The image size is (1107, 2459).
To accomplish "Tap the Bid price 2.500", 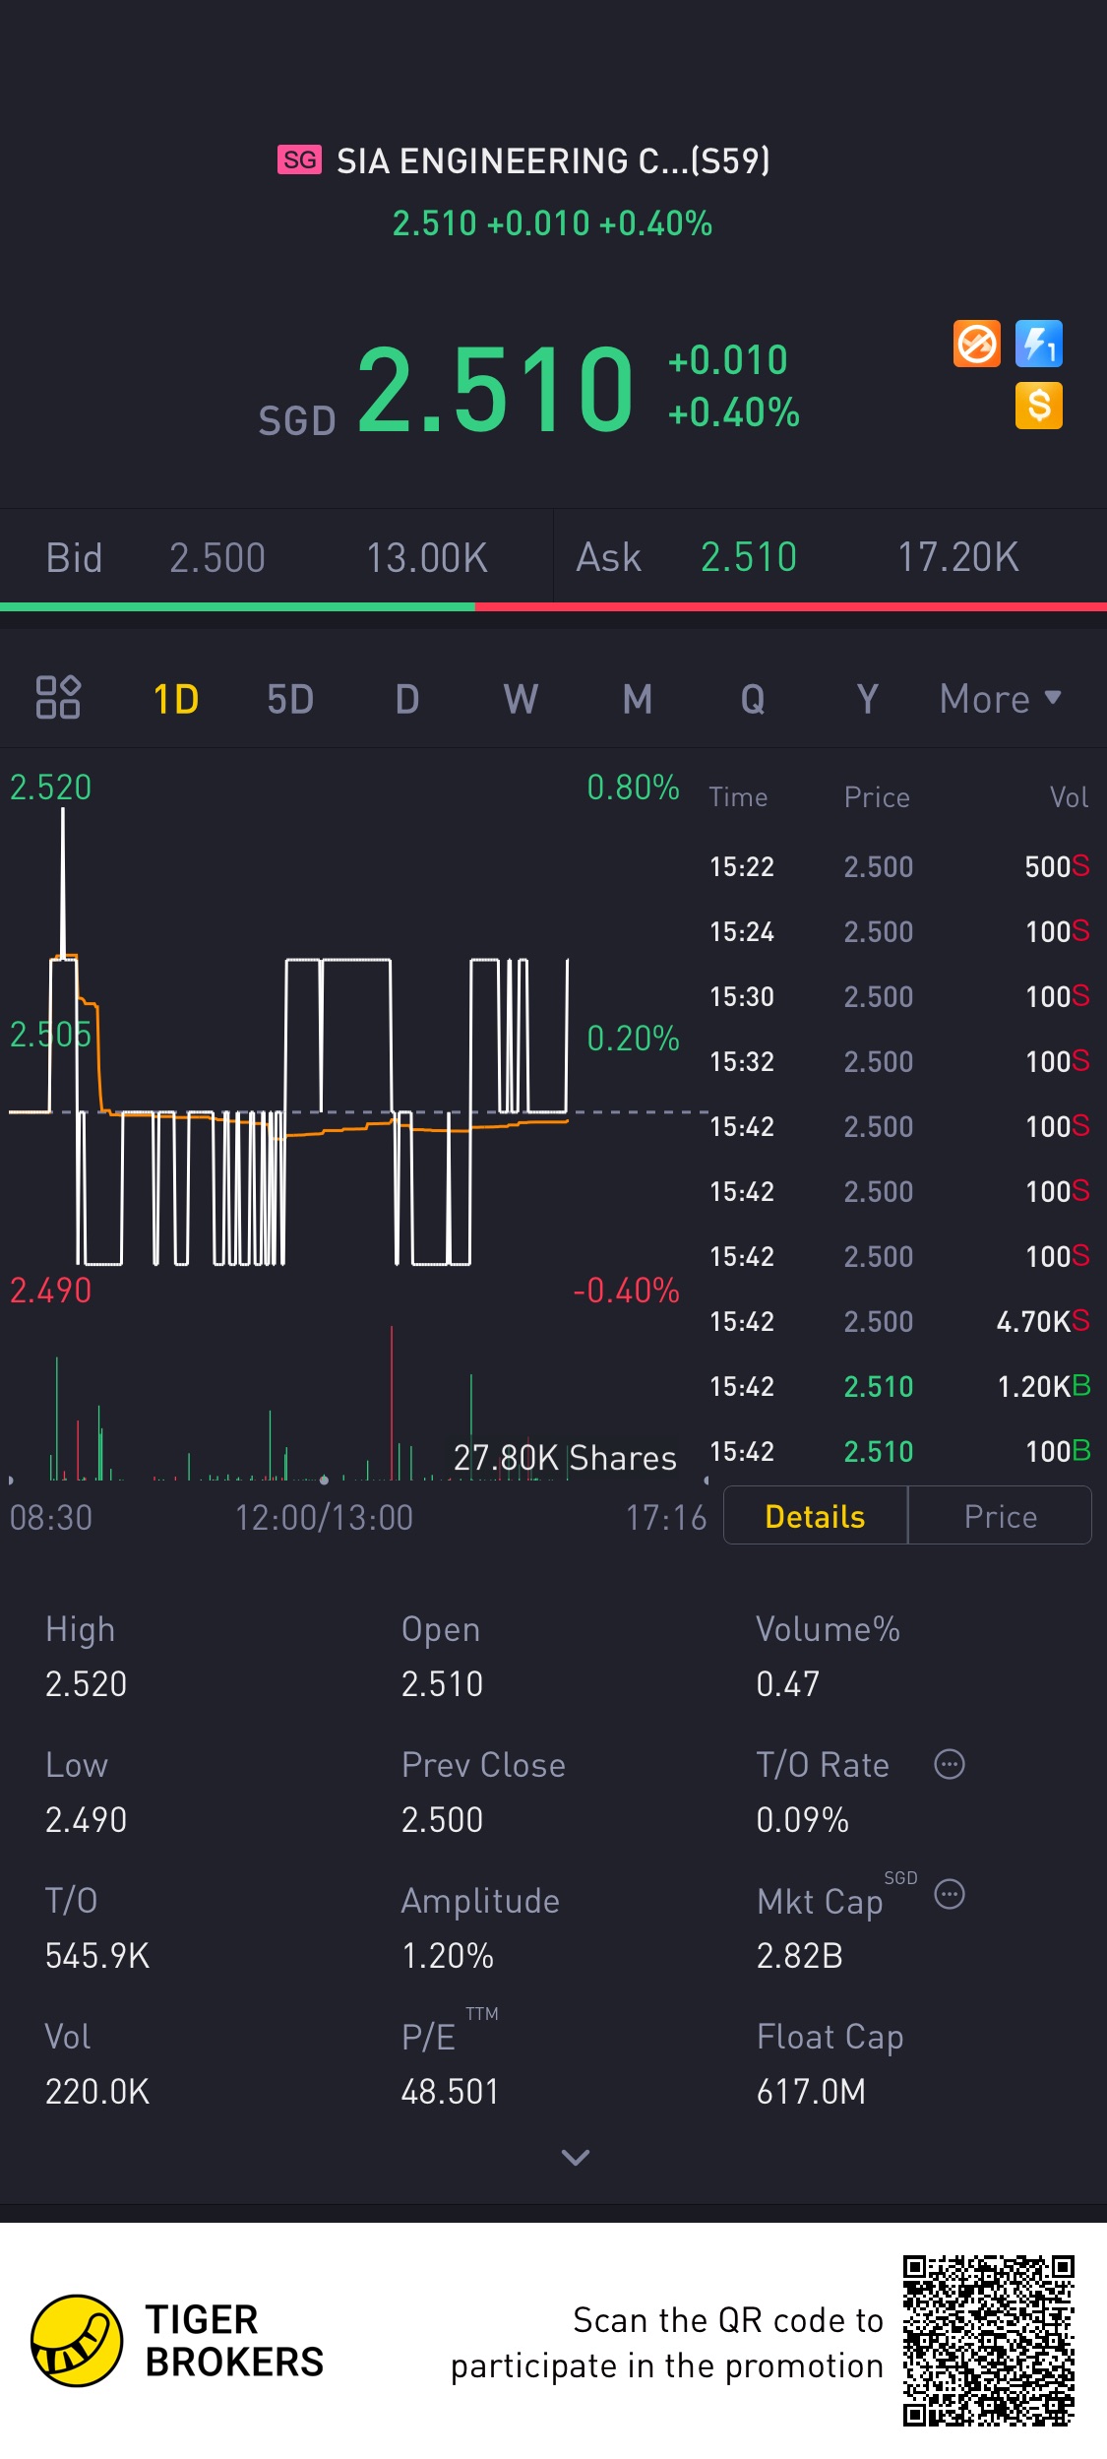I will (x=217, y=558).
